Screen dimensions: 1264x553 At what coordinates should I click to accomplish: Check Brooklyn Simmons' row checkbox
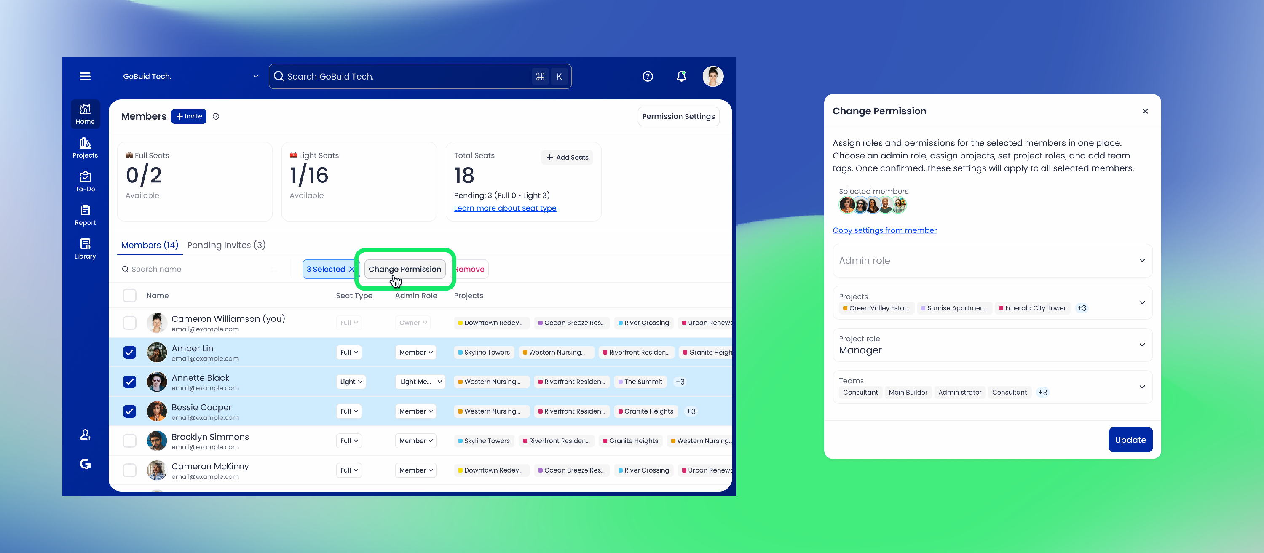(129, 441)
